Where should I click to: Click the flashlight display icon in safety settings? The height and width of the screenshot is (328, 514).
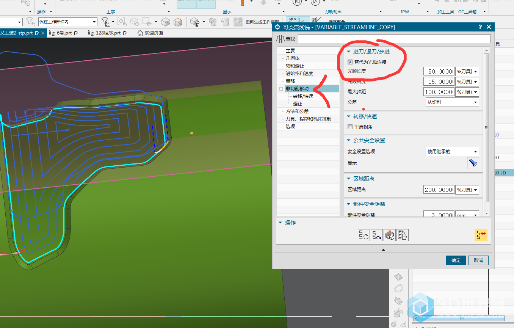473,163
